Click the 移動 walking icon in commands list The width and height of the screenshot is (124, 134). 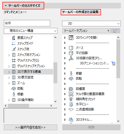coord(14,94)
